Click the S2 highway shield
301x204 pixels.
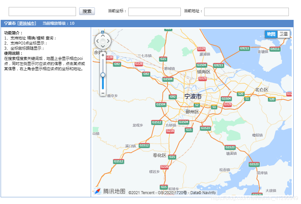(197, 105)
